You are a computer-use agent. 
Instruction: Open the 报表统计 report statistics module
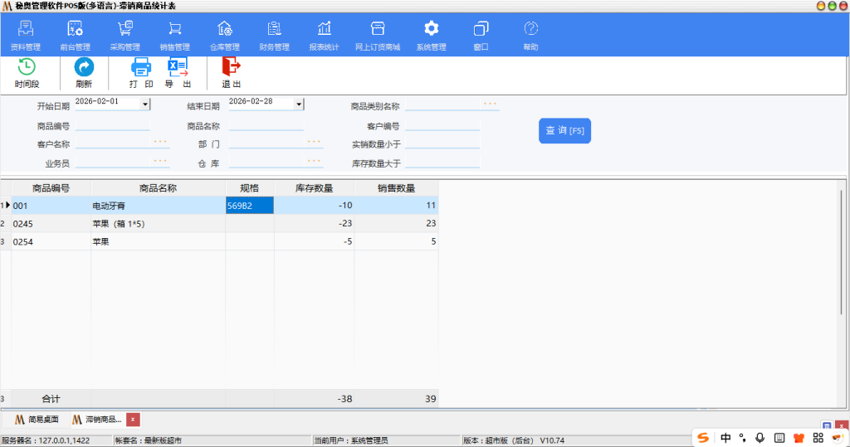click(324, 35)
